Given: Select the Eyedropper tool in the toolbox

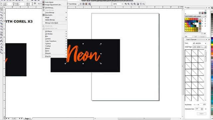Looking at the screenshot, I should (x=1, y=44).
